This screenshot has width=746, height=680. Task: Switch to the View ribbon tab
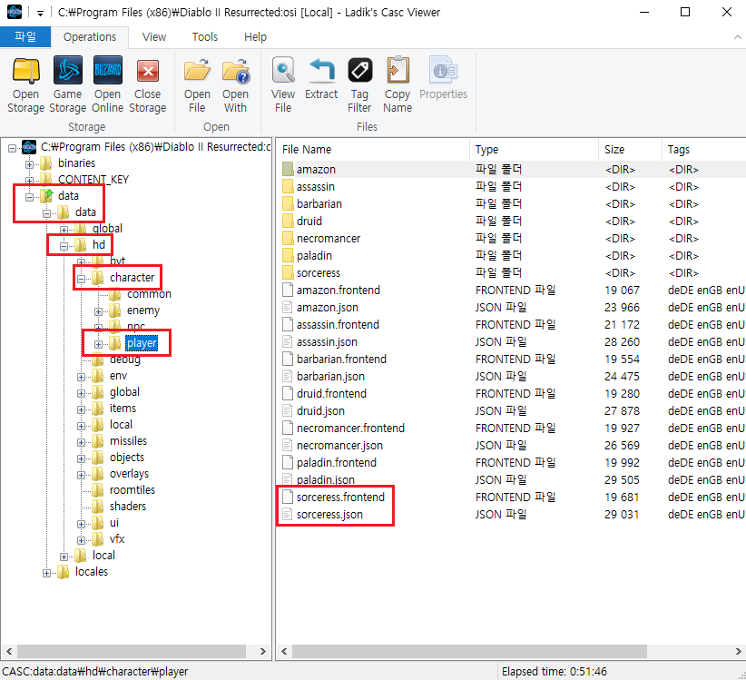point(154,36)
